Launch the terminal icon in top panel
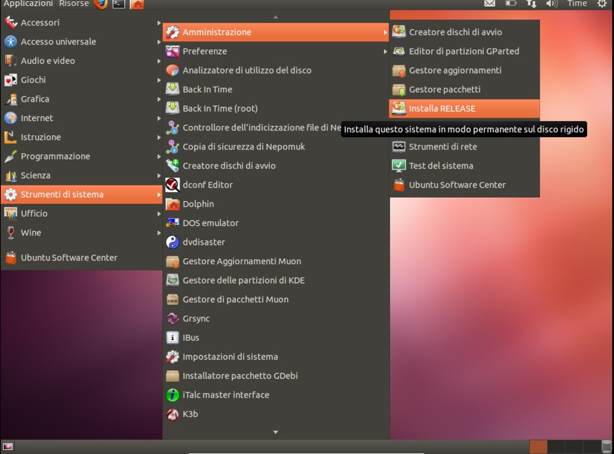The width and height of the screenshot is (614, 454). [x=119, y=4]
